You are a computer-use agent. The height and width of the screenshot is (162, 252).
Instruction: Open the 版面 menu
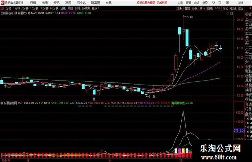click(189, 3)
